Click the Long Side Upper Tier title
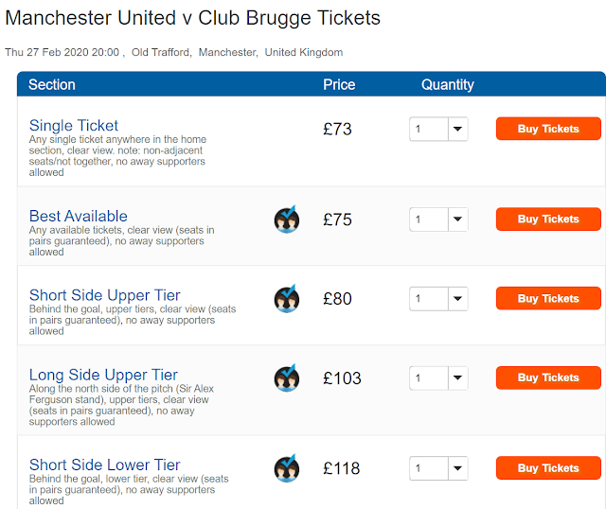 pyautogui.click(x=103, y=375)
